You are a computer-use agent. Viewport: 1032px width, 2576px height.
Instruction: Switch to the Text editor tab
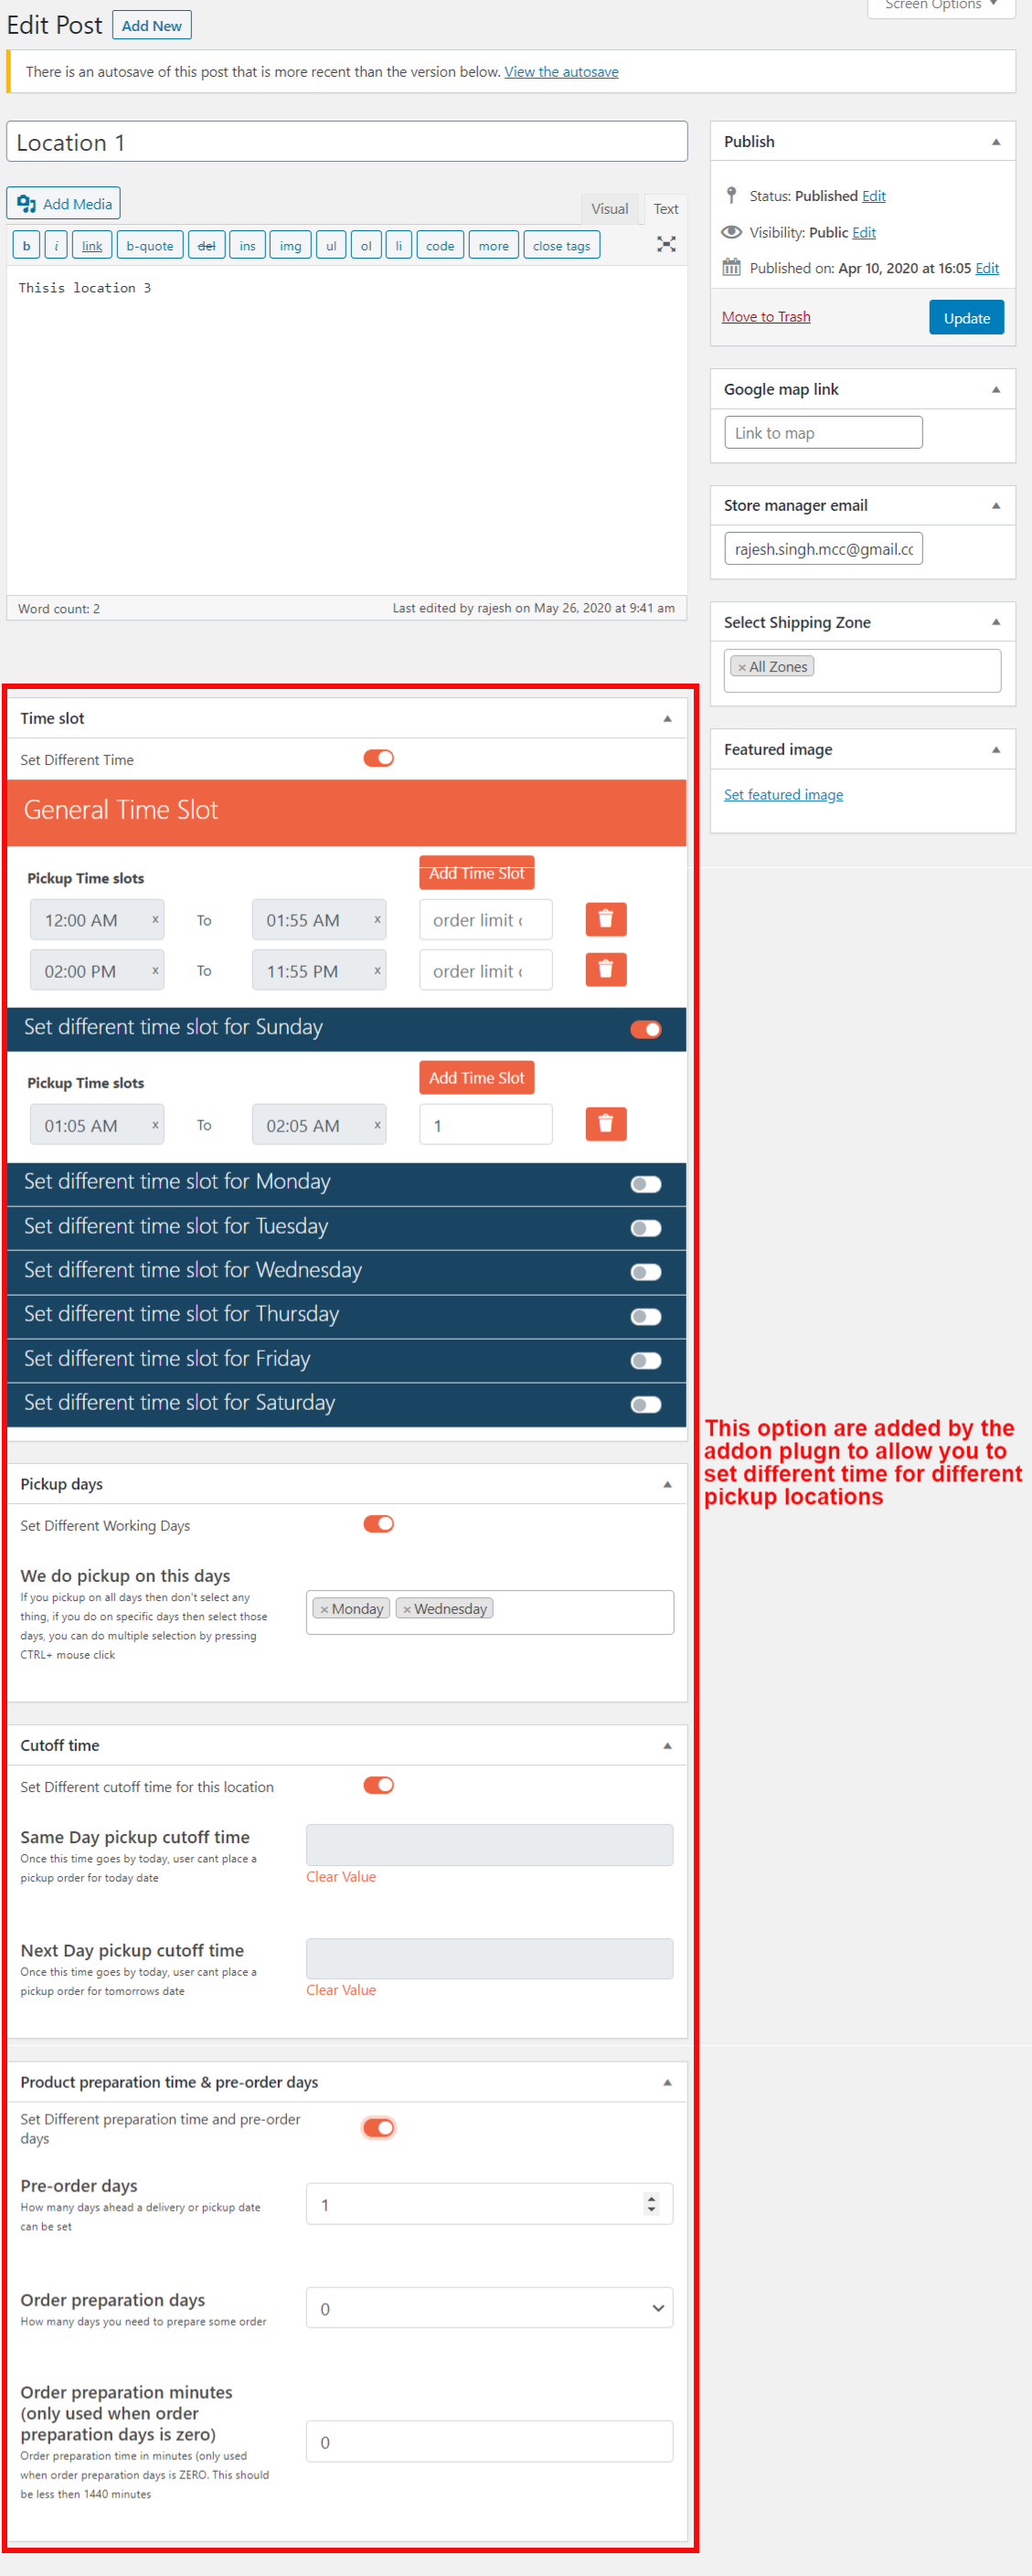[665, 209]
